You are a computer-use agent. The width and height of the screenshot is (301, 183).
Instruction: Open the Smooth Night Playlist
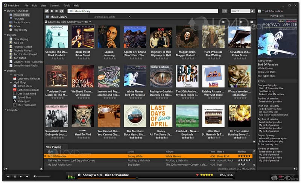(x=26, y=66)
